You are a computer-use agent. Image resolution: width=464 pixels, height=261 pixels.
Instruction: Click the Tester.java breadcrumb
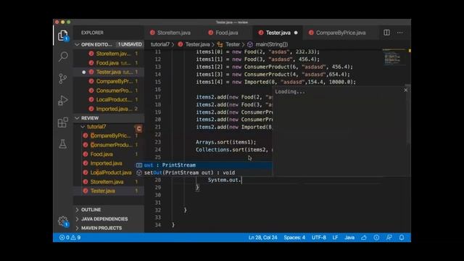(x=197, y=44)
